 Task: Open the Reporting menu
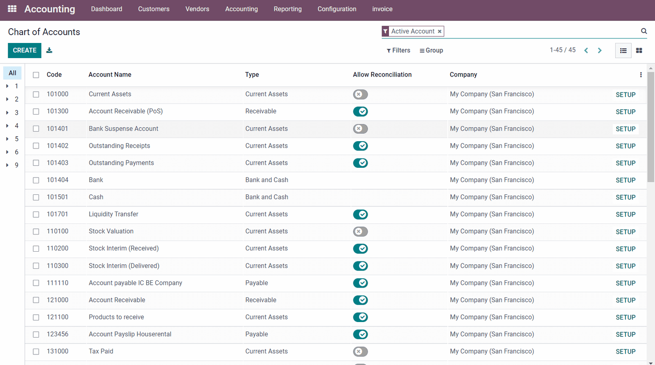point(287,9)
